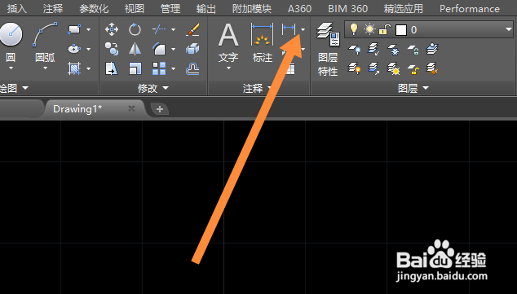517x294 pixels.
Task: Select the Offset tool
Action: click(x=192, y=68)
